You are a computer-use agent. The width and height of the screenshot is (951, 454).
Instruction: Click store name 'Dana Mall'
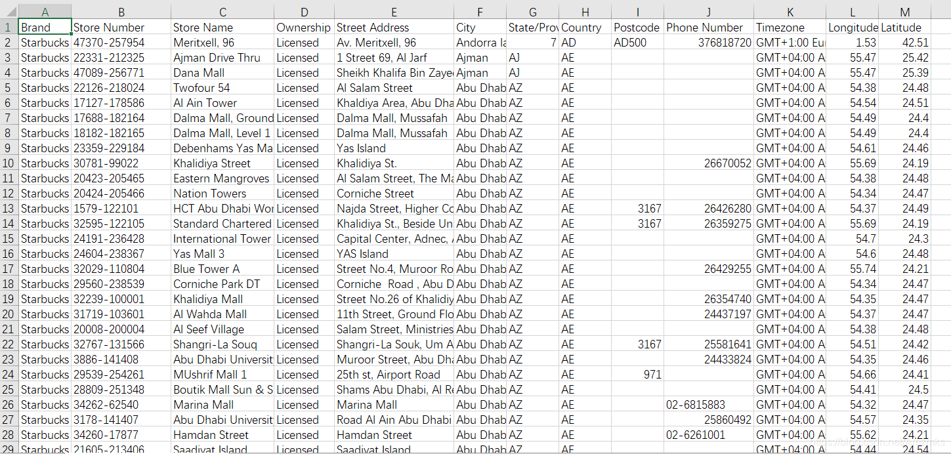[x=222, y=73]
